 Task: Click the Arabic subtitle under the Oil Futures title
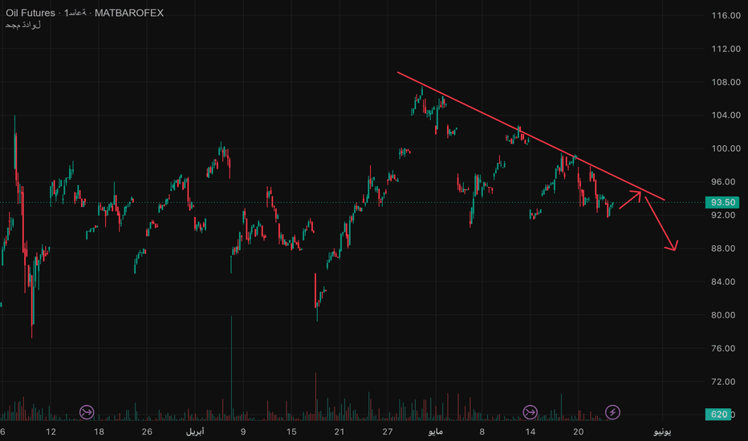(23, 25)
